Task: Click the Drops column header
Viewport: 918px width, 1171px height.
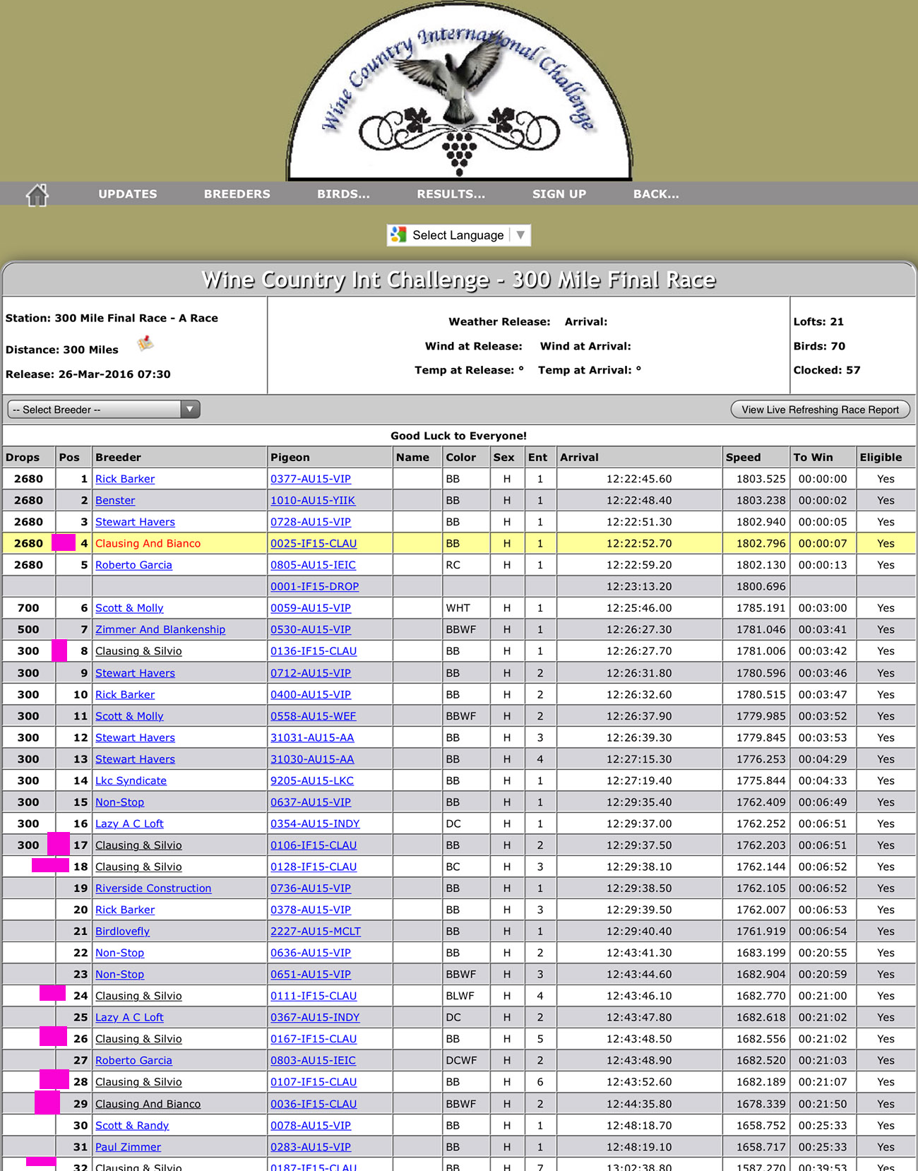Action: [23, 457]
